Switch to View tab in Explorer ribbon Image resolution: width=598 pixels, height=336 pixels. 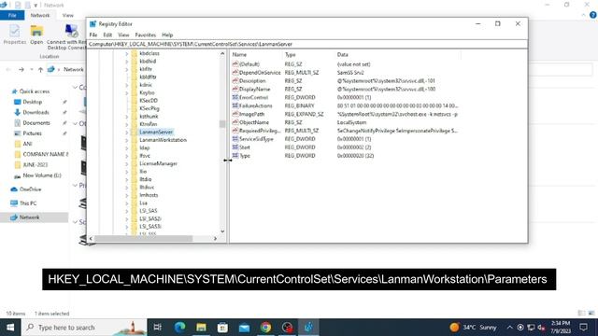[68, 15]
